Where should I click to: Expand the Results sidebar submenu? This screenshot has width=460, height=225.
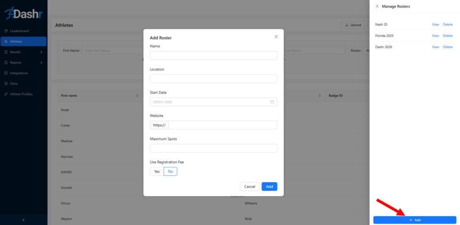(41, 52)
